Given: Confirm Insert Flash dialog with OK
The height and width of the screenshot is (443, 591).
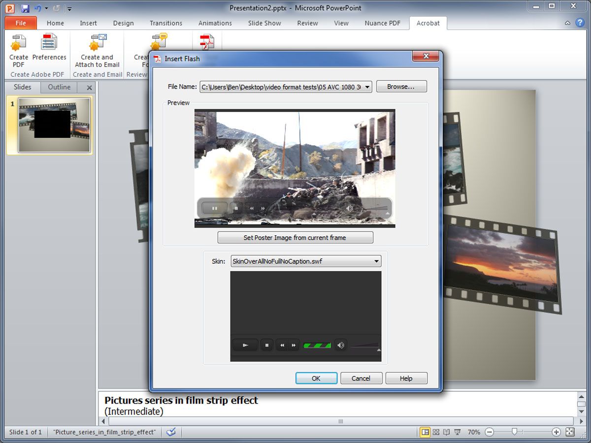Looking at the screenshot, I should coord(316,379).
